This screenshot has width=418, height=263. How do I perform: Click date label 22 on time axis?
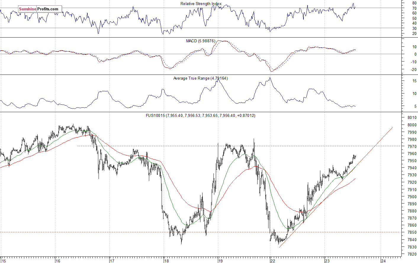point(273,261)
